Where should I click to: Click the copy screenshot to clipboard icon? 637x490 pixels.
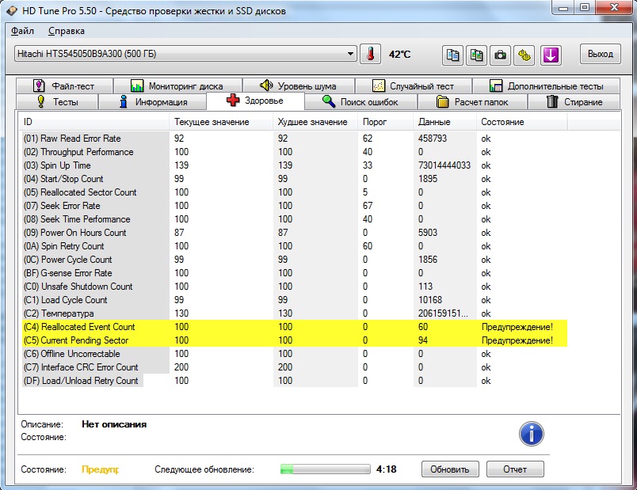476,55
